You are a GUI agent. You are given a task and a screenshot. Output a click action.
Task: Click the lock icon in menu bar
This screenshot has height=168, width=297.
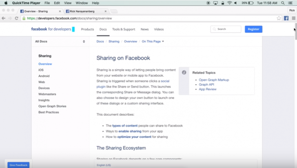click(223, 3)
